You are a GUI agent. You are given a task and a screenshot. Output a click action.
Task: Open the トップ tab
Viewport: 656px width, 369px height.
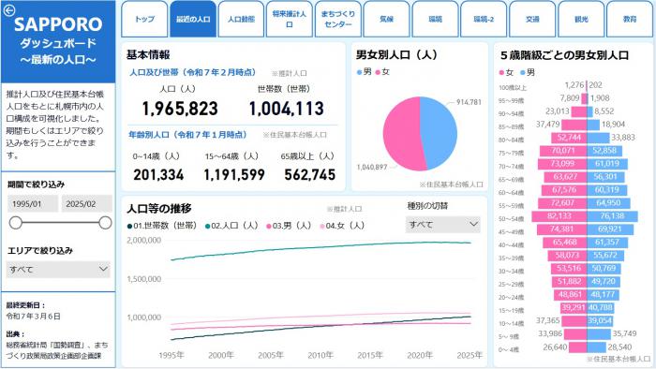tap(144, 20)
